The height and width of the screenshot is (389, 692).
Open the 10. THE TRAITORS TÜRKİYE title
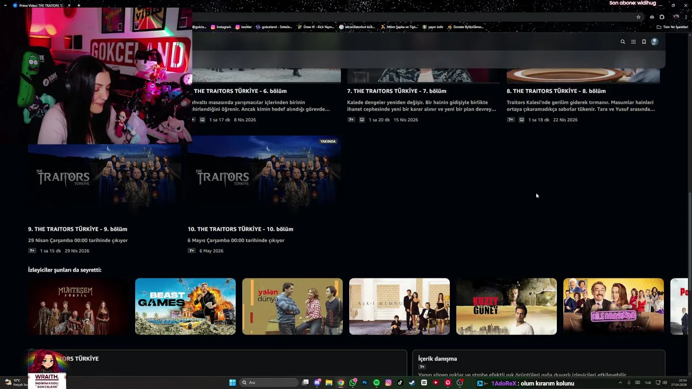240,229
